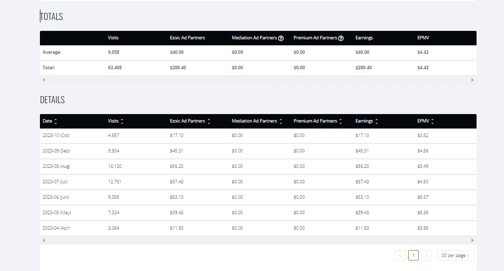Click Totals table left scroll arrow

(x=44, y=80)
